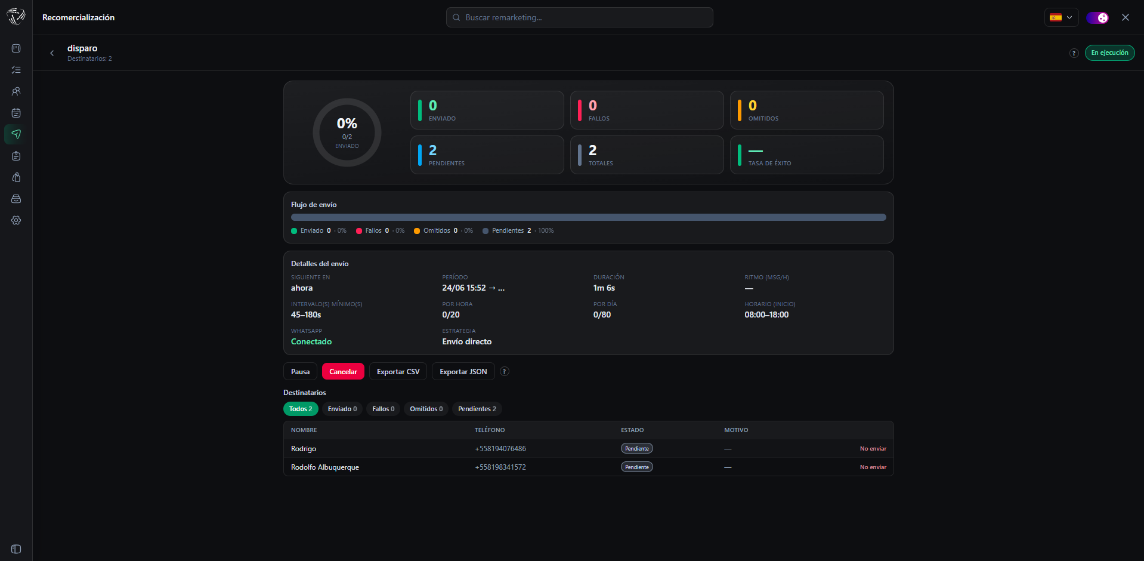Viewport: 1144px width, 561px height.
Task: Open the settings gear sidebar icon
Action: click(16, 220)
